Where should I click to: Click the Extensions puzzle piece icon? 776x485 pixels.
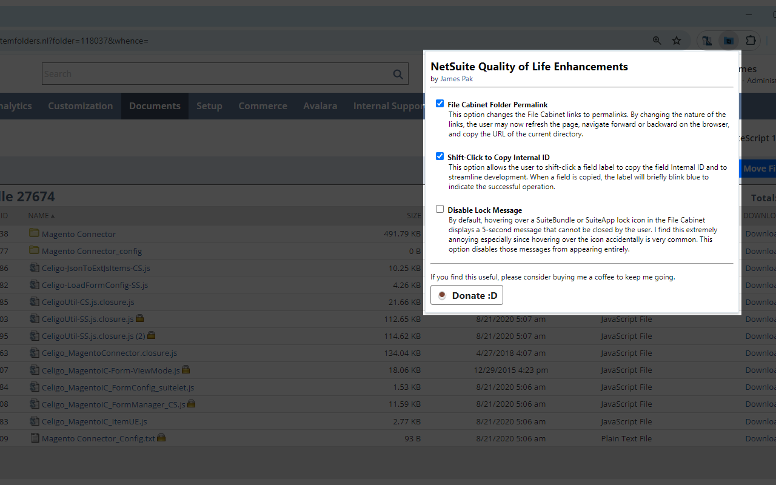(x=751, y=41)
